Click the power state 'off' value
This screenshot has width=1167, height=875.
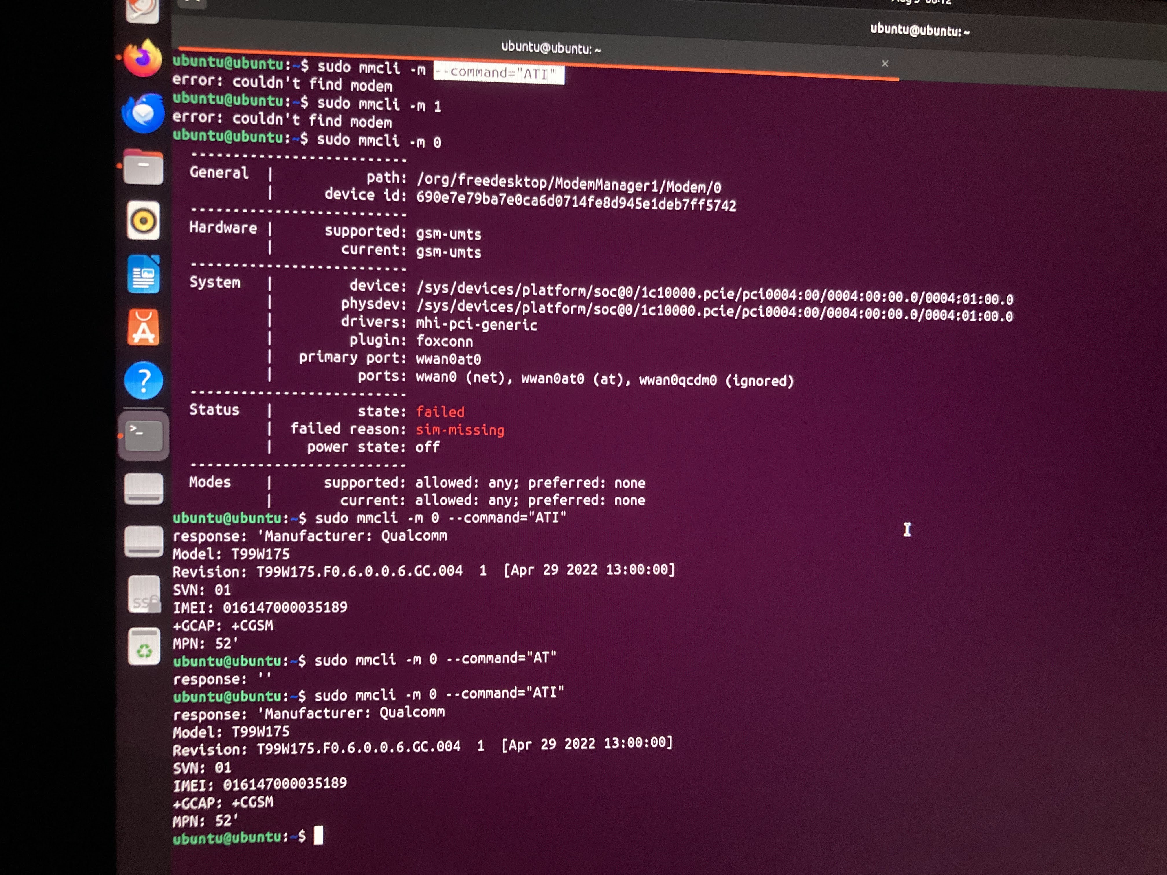click(x=427, y=447)
